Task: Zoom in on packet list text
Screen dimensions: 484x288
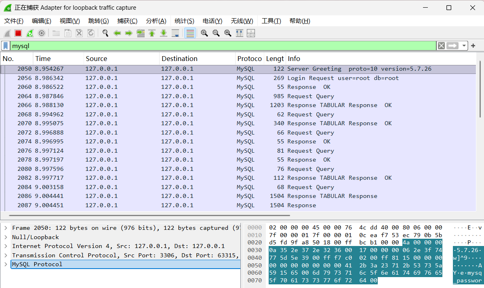Action: [x=204, y=33]
